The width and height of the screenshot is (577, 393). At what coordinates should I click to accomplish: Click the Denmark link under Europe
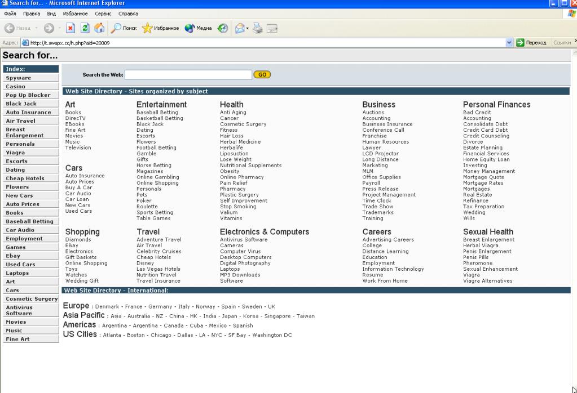tap(107, 307)
